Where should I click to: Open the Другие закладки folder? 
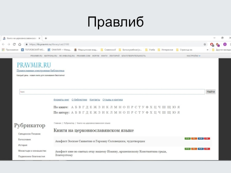click(x=221, y=50)
